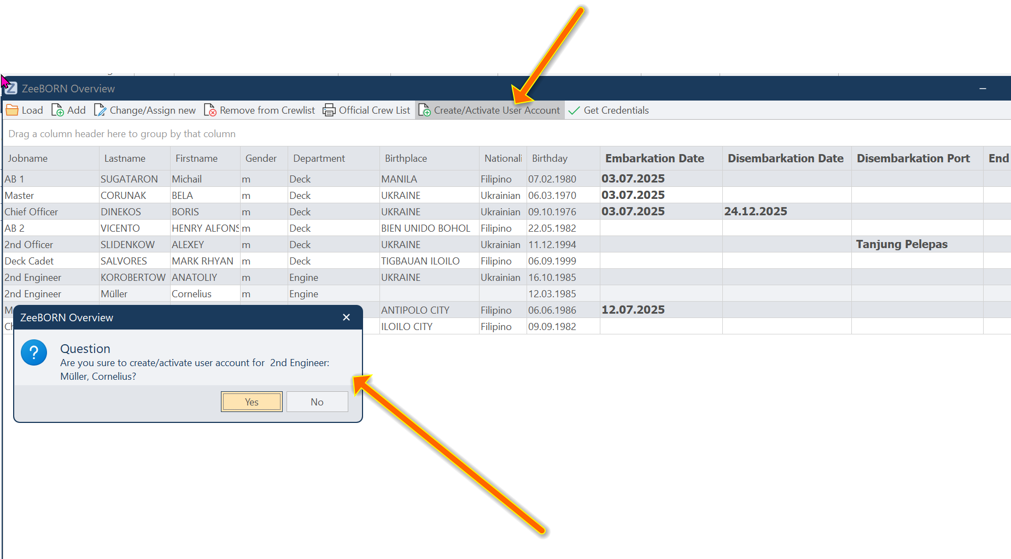
Task: Click the blue question mark dialog icon
Action: tap(34, 353)
